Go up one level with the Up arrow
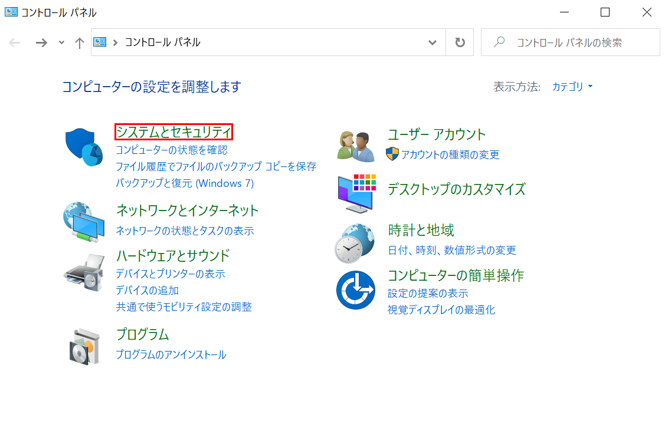The image size is (665, 447). [x=79, y=42]
